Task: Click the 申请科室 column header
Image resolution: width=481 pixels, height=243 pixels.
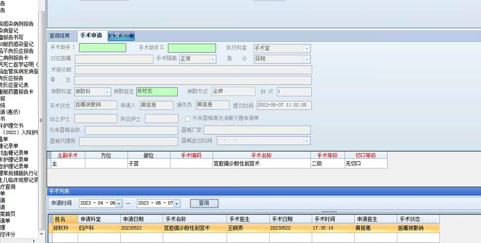Action: click(x=99, y=219)
